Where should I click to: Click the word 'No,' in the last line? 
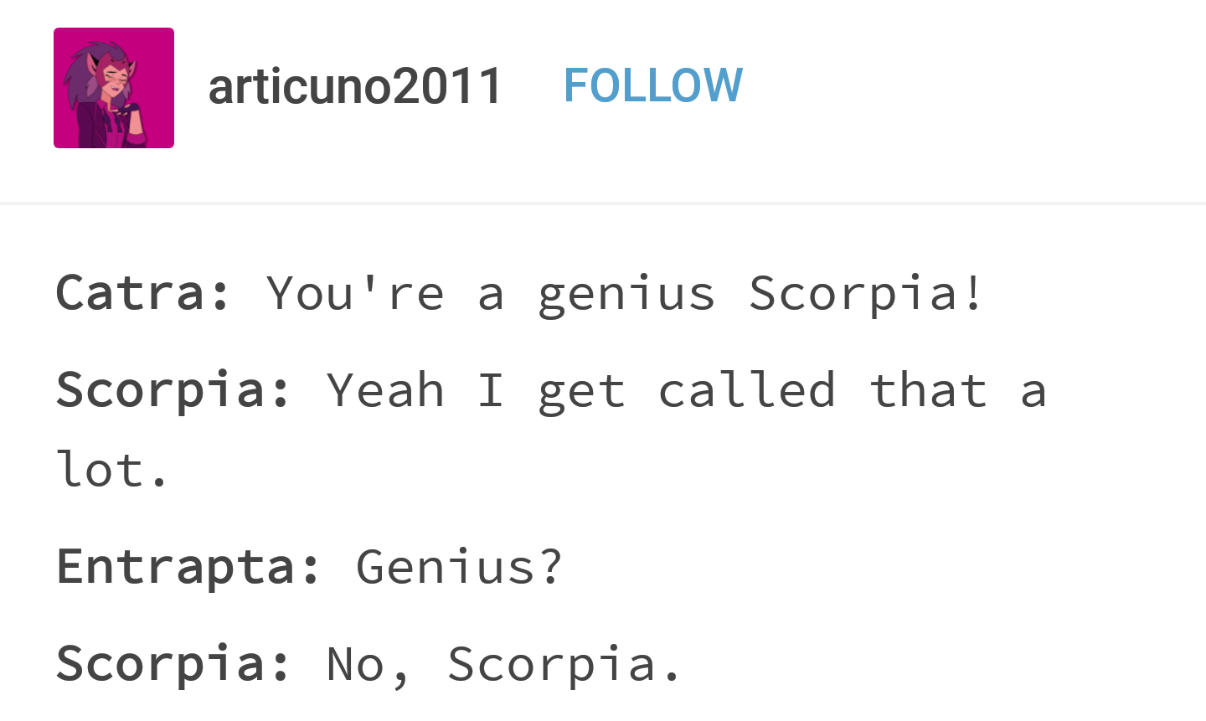pos(369,665)
